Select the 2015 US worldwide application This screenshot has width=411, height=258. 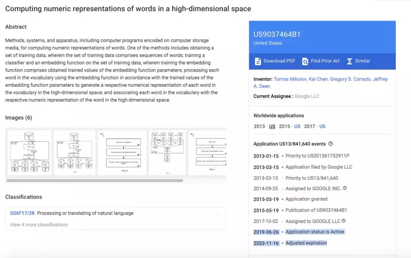(x=297, y=126)
